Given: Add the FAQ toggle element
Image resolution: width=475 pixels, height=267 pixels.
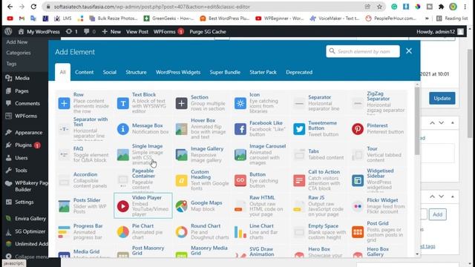Looking at the screenshot, I should pos(84,154).
